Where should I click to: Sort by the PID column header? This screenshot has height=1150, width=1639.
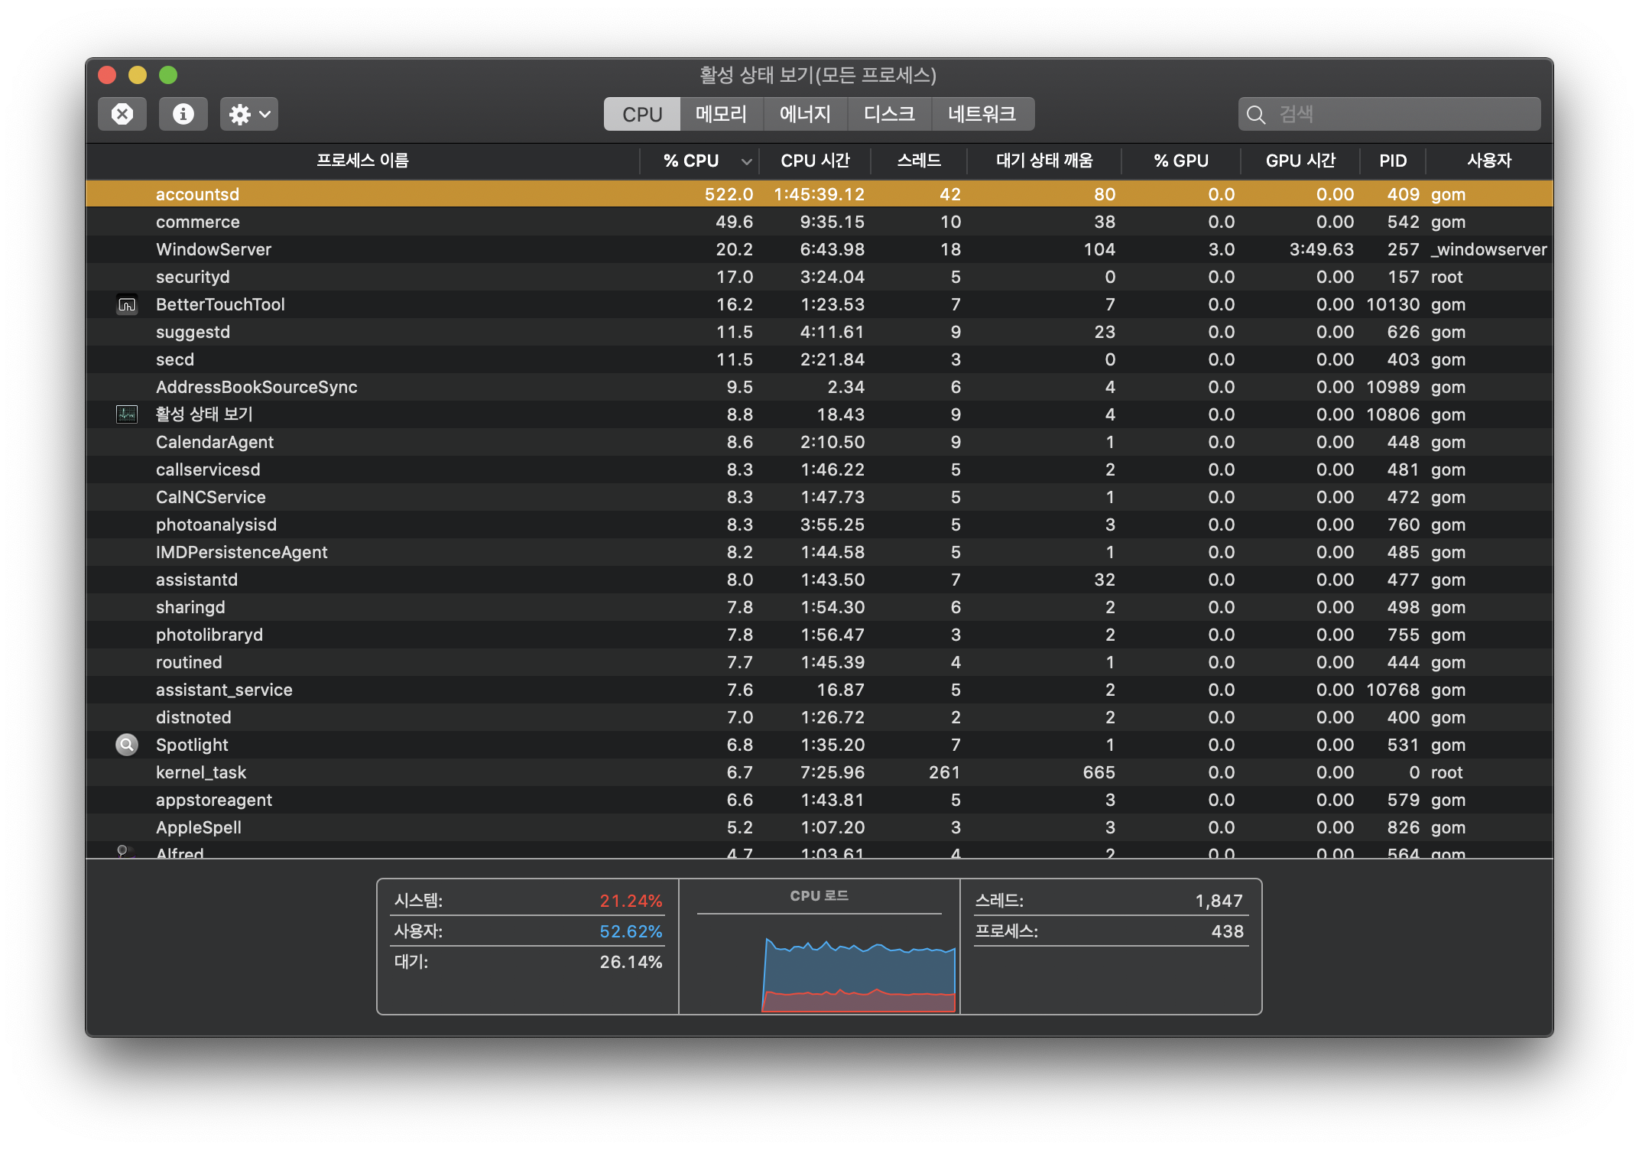(x=1392, y=161)
